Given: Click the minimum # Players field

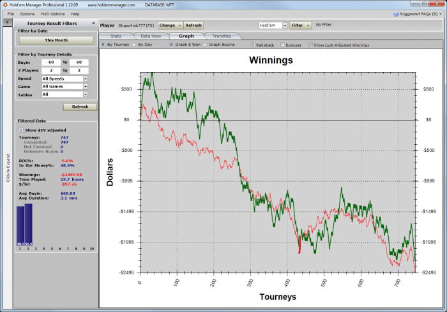Looking at the screenshot, I should point(51,71).
